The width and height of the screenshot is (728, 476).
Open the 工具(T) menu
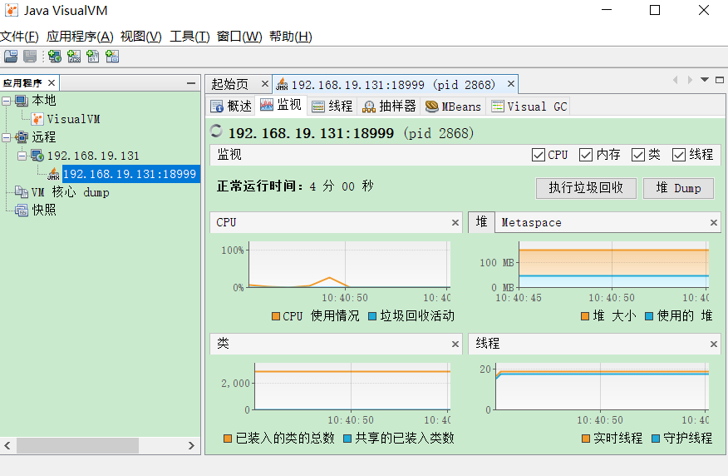189,37
